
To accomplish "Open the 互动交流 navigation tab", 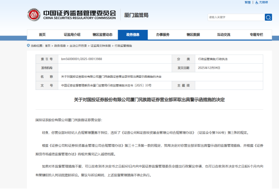I will pos(224,34).
